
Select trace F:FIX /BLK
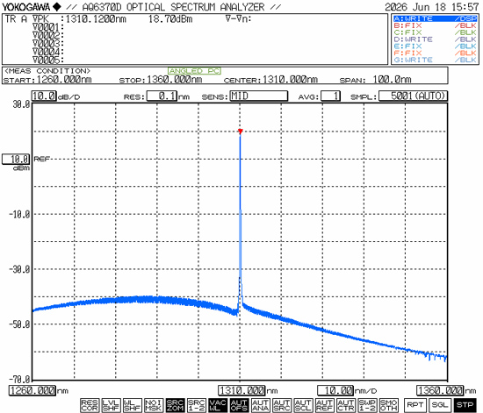[x=436, y=53]
